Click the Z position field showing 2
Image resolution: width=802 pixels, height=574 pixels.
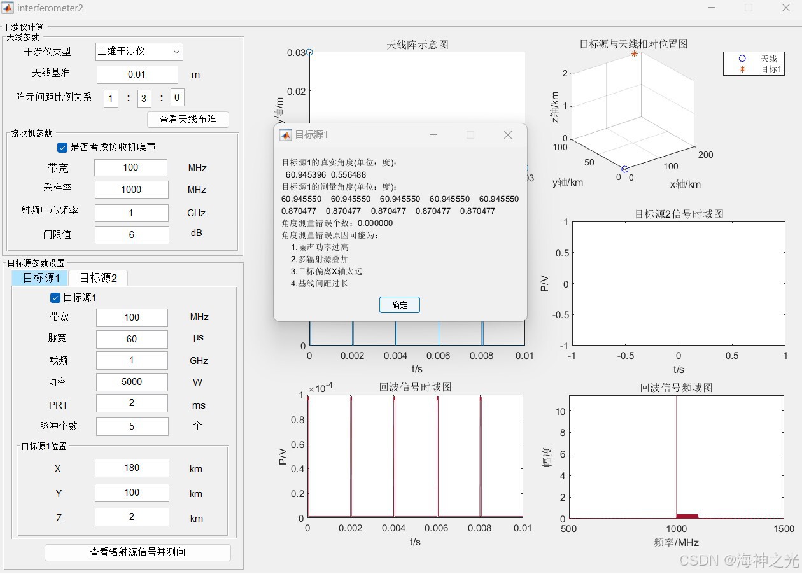132,517
